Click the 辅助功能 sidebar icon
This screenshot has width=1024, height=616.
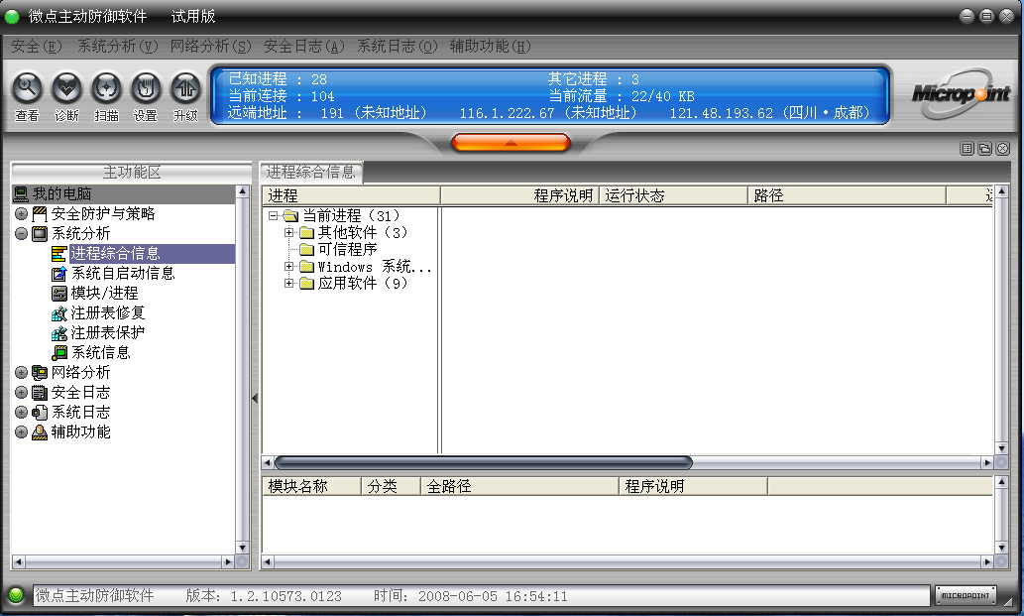(40, 431)
